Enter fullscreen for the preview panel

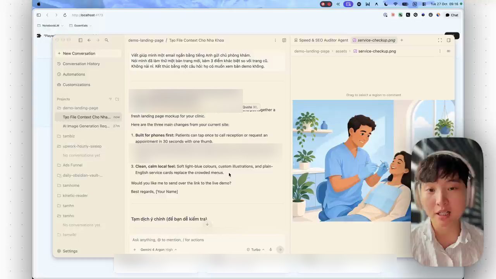(440, 40)
